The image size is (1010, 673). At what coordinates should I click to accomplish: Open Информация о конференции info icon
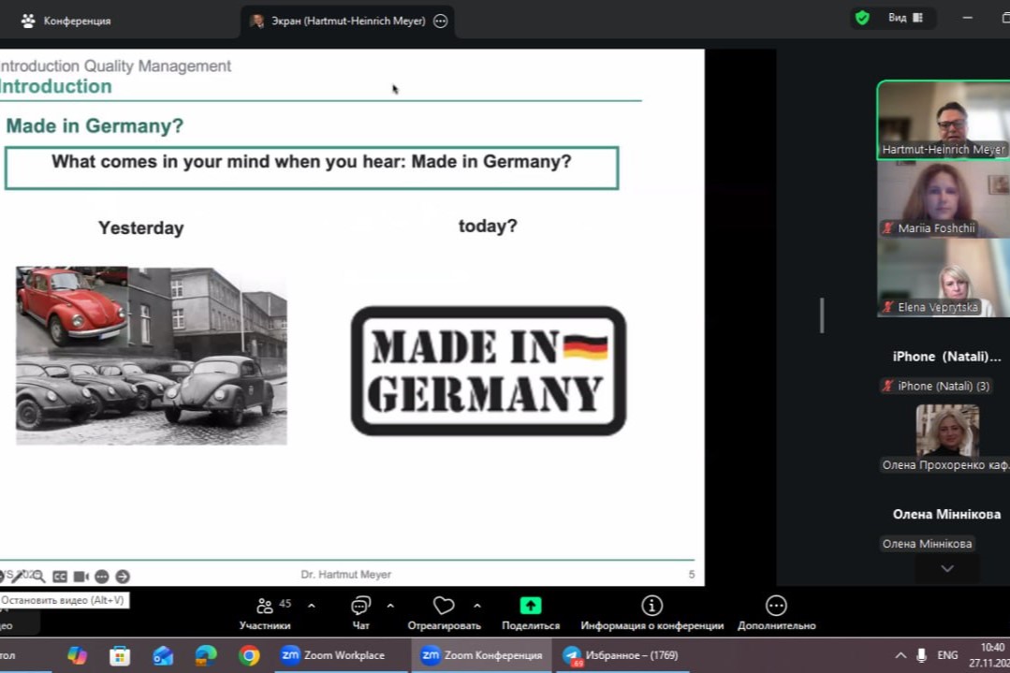[651, 606]
